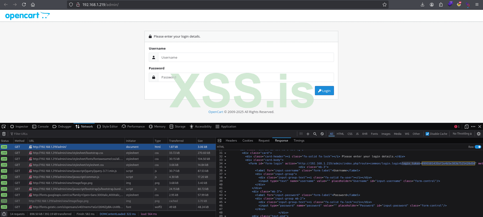Collapse line 36 fold arrow
This screenshot has height=217, width=483.
click(225, 171)
